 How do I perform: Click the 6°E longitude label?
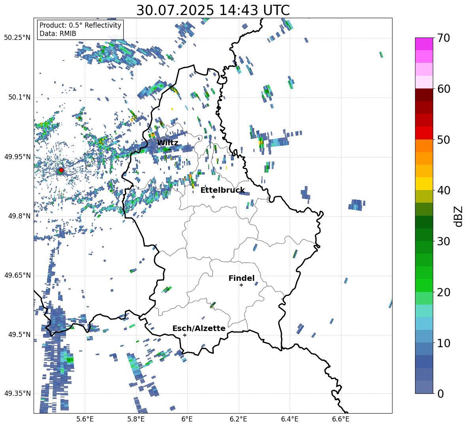pos(187,419)
